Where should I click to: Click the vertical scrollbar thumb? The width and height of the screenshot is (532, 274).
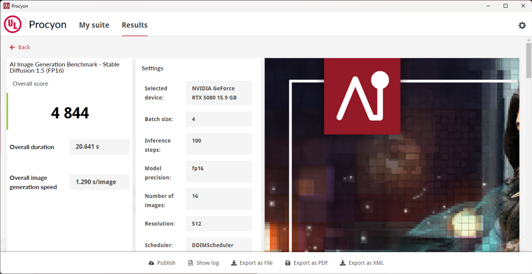tap(528, 61)
